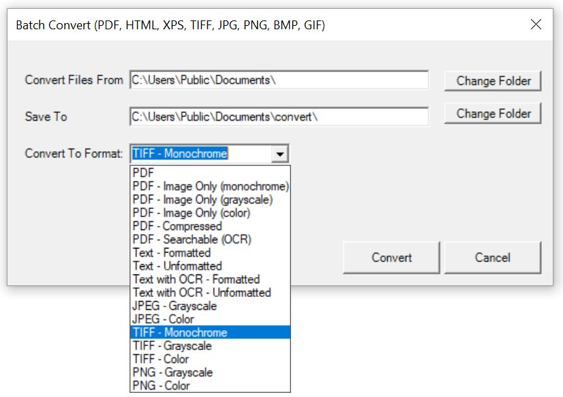Pick JPEG - Color conversion option
The width and height of the screenshot is (563, 397).
point(164,319)
